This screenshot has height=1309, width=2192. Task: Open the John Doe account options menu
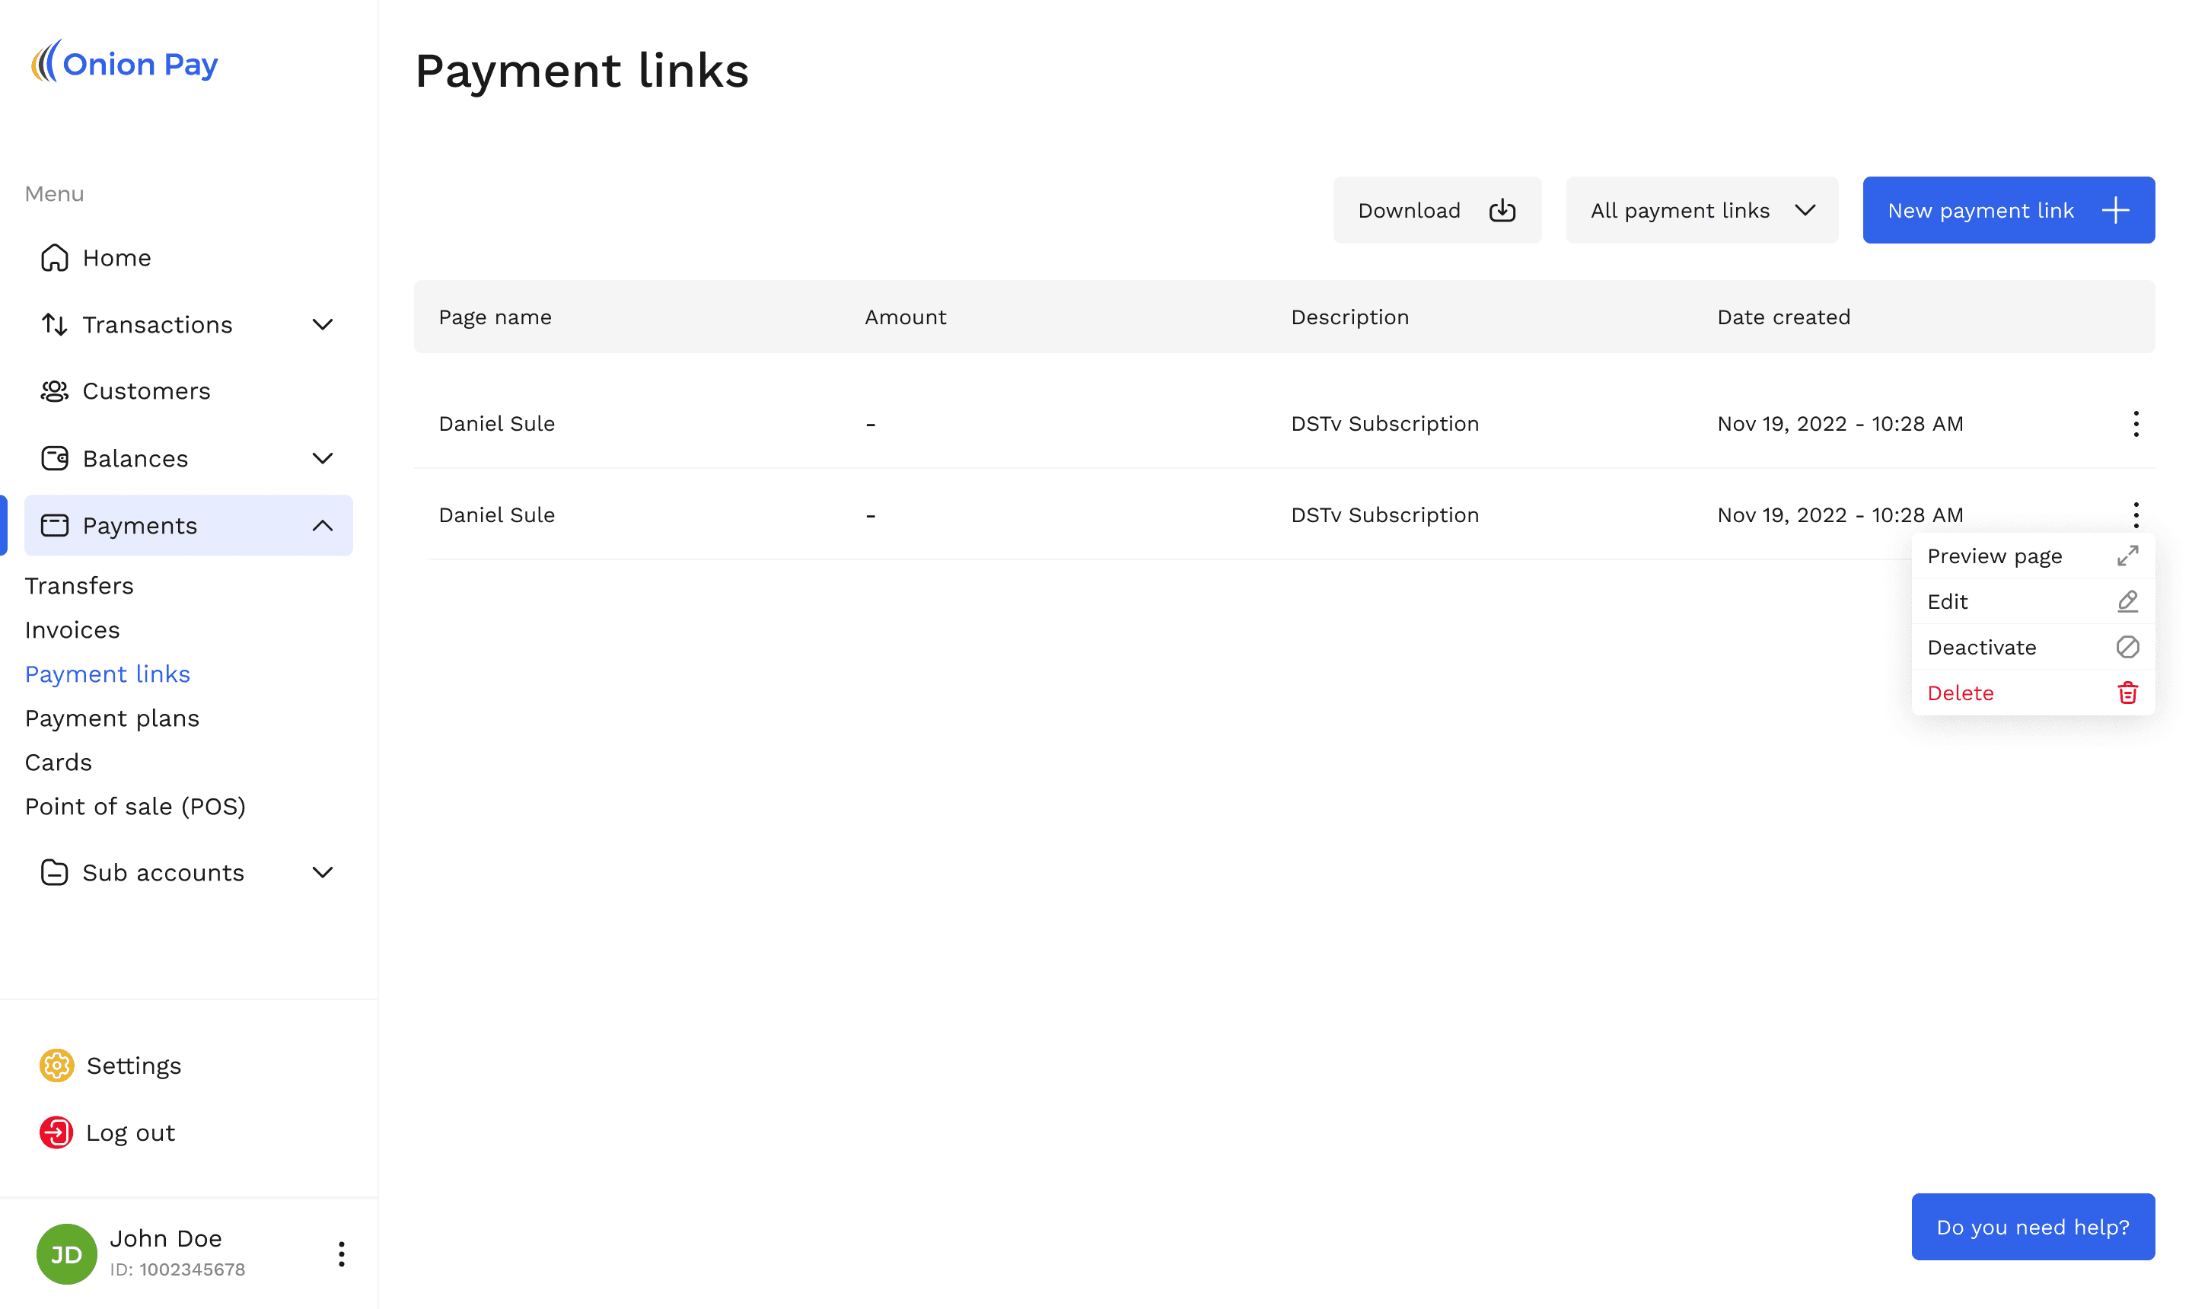[342, 1253]
